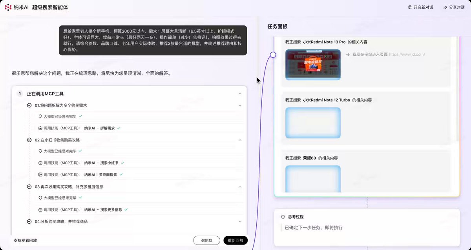This screenshot has width=471, height=250.
Task: Click the lightbulb icon under step 02
Action: point(40,151)
